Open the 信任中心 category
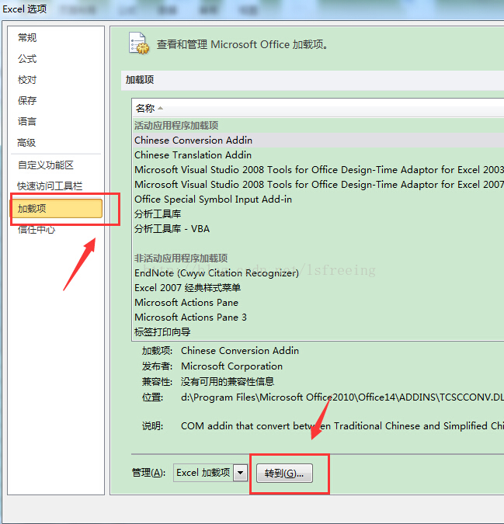Viewport: 504px width, 524px height. click(x=36, y=230)
